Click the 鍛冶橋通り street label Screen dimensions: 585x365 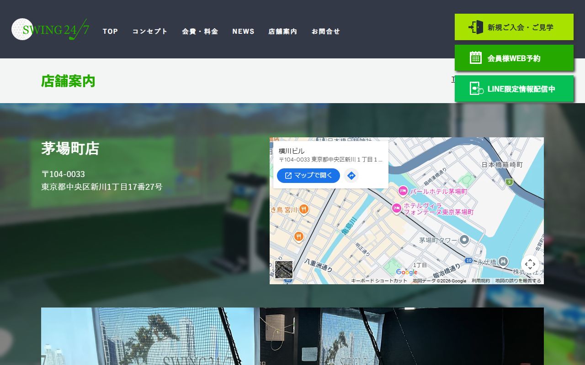click(x=446, y=270)
